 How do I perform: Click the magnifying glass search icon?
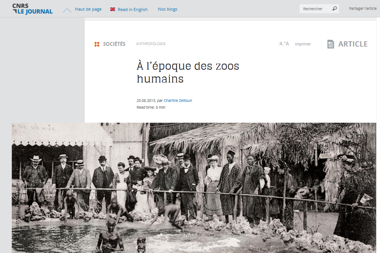[334, 9]
